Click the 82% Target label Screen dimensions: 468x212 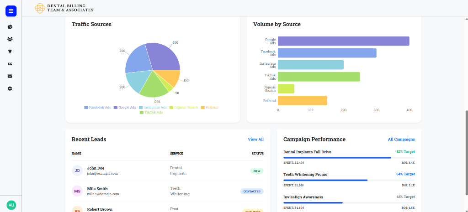click(406, 151)
